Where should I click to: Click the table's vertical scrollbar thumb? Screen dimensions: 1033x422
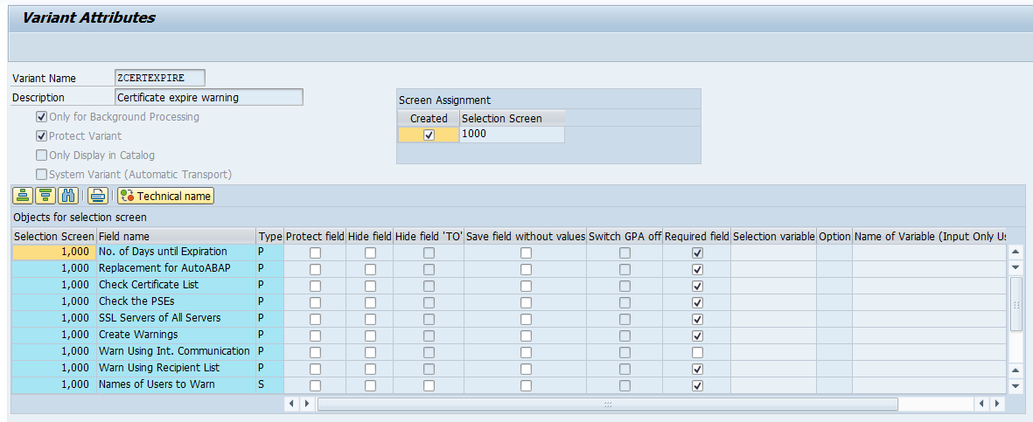click(1016, 304)
